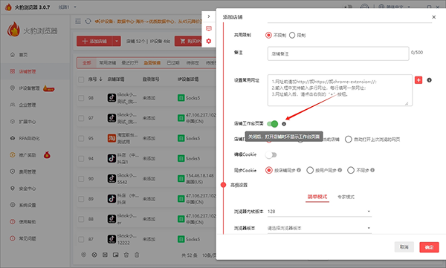Click the green IP device icon in row 87
The image size is (446, 268).
coord(181,239)
